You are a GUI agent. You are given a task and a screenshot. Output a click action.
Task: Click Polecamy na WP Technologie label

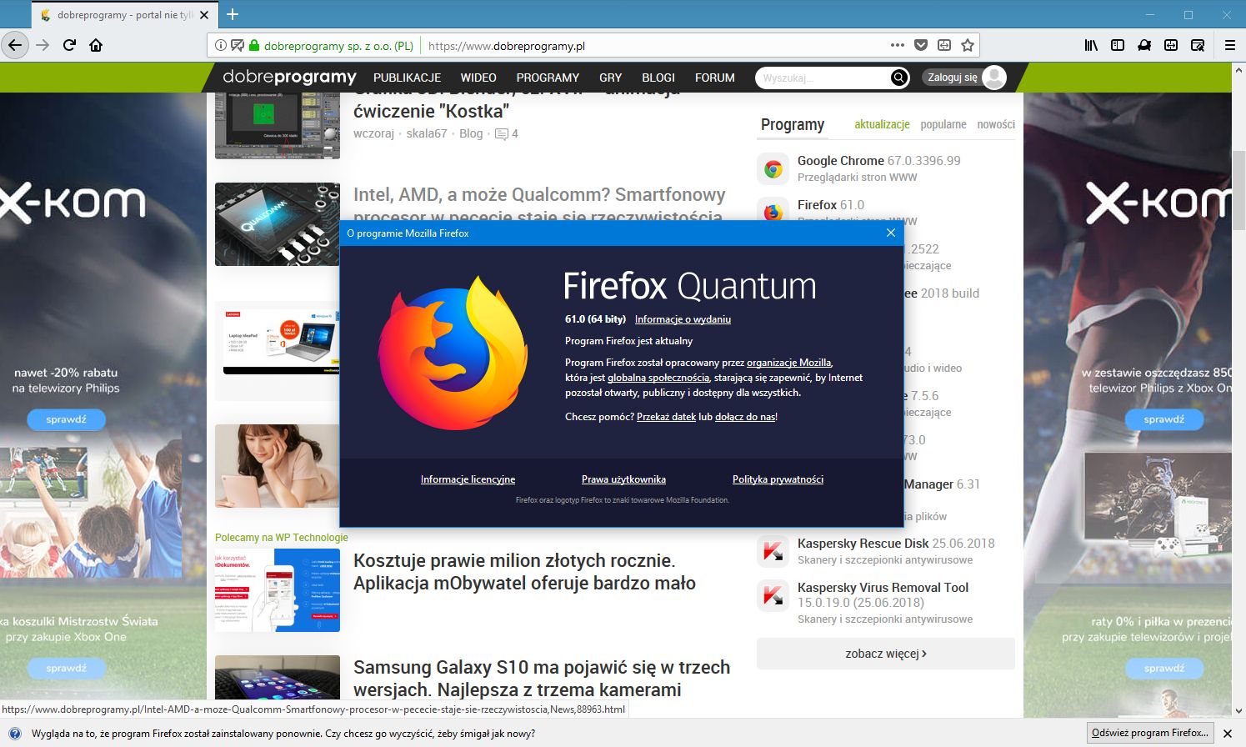[281, 538]
